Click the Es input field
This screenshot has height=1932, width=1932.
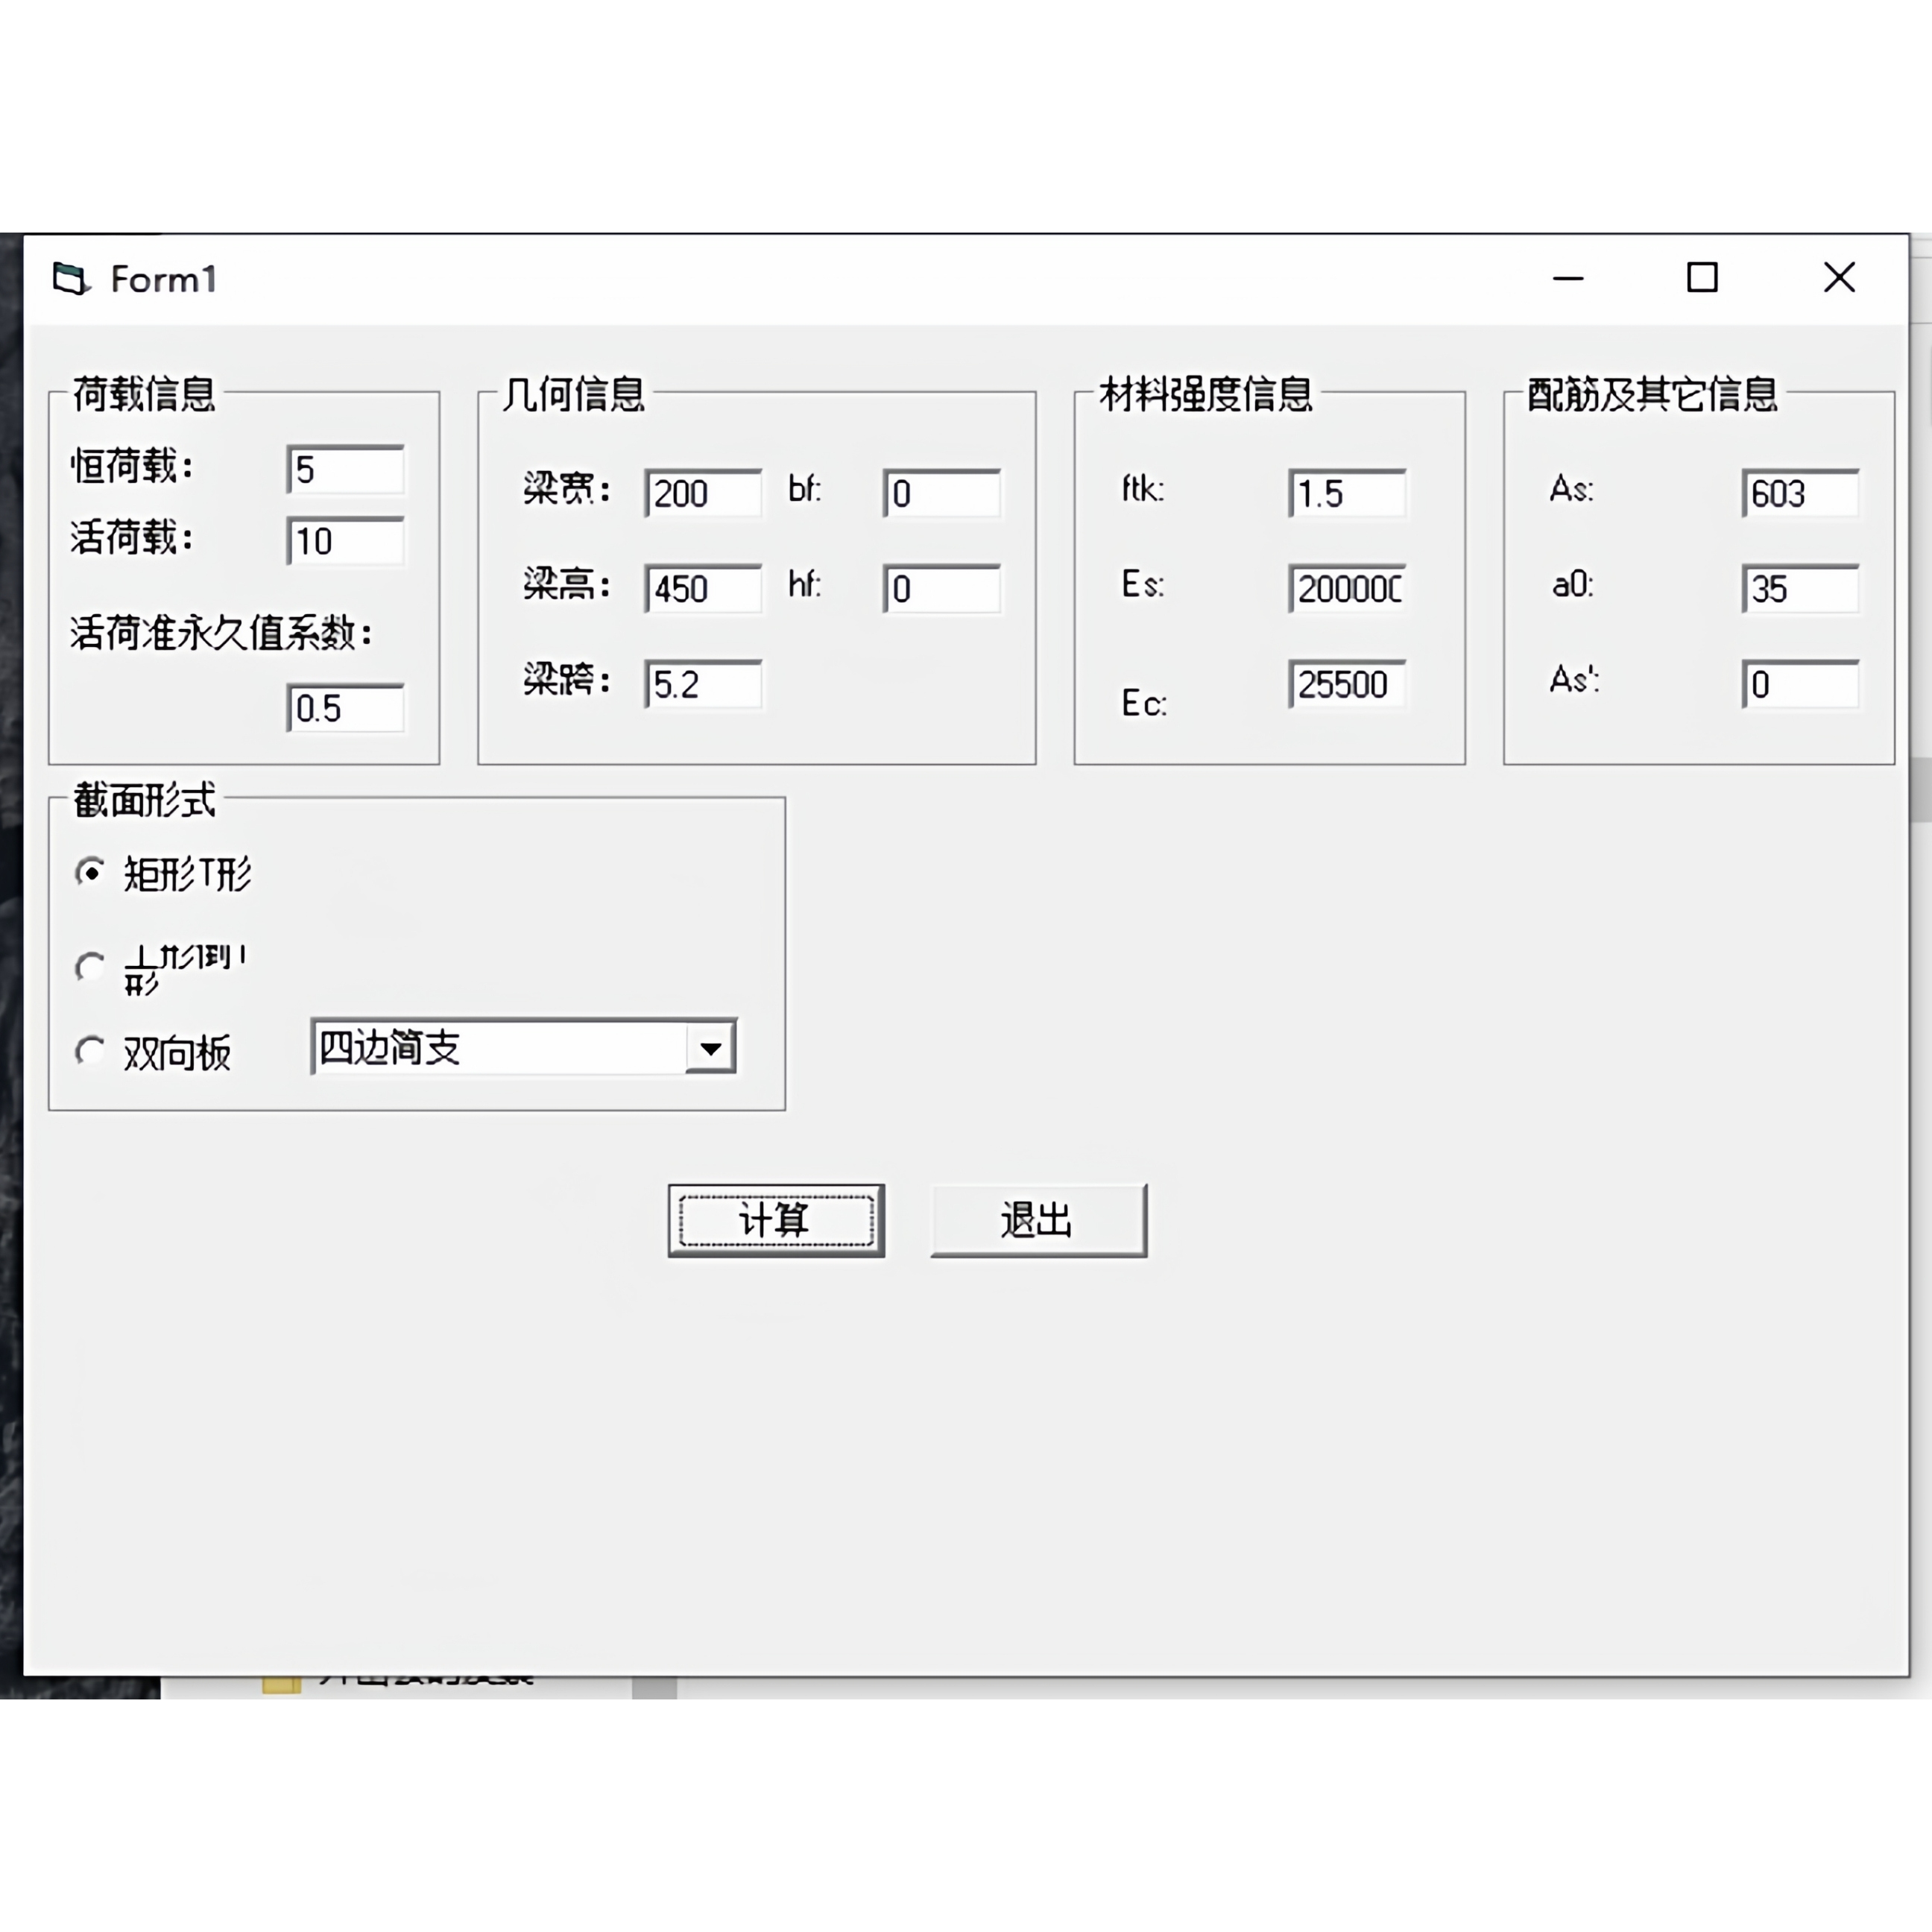1347,589
